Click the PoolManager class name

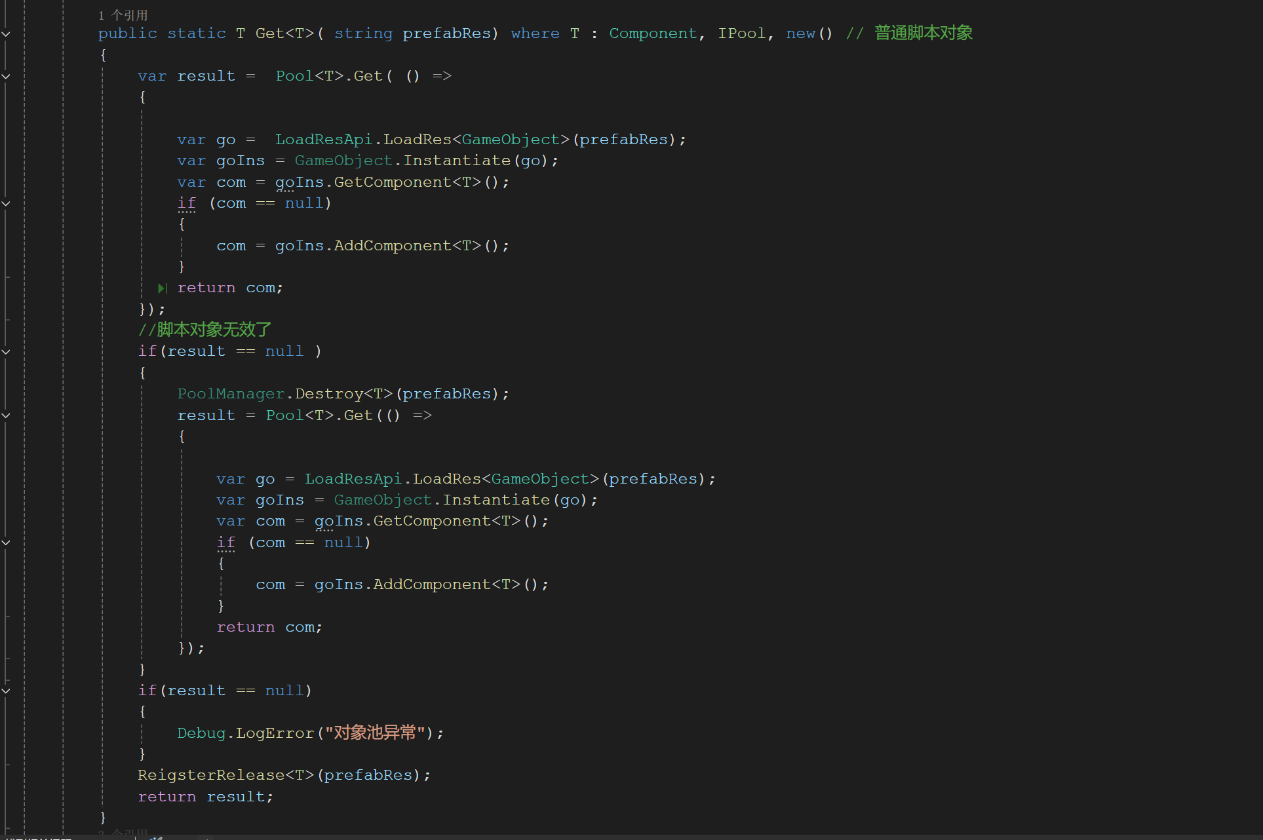pyautogui.click(x=231, y=394)
